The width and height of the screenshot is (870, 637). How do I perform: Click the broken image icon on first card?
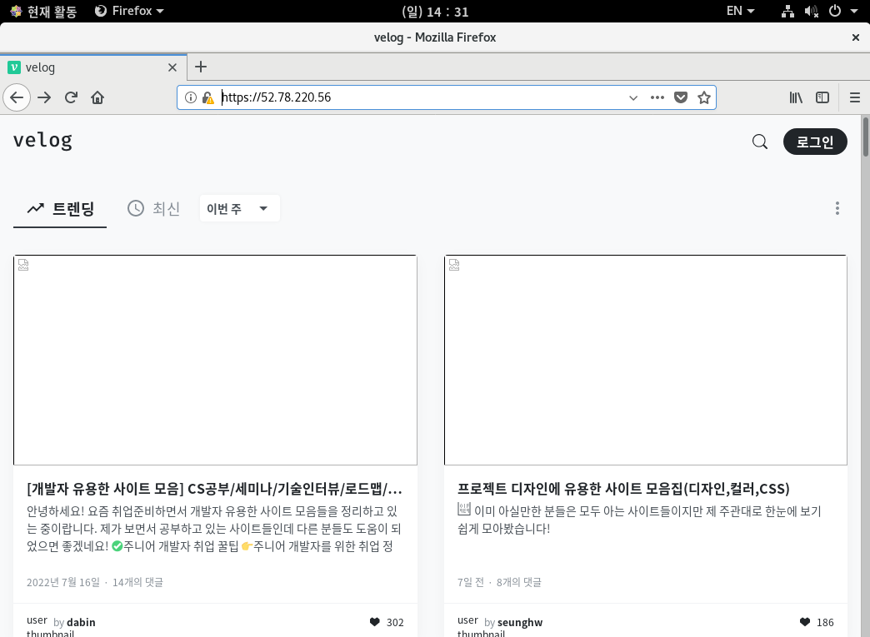(x=23, y=265)
